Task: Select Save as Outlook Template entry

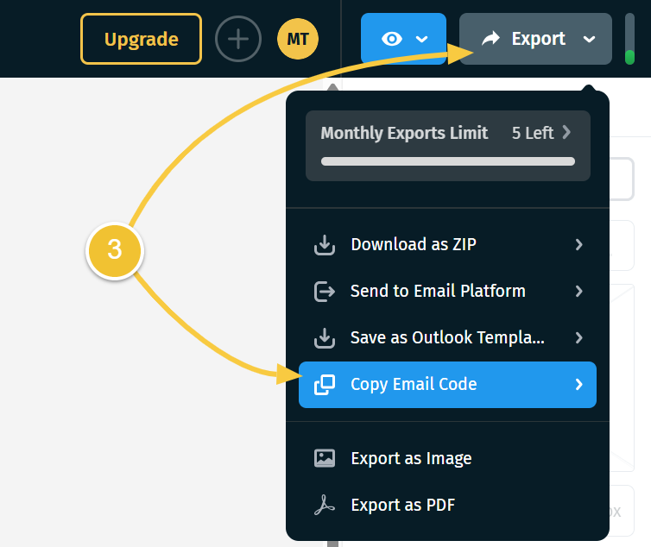Action: click(447, 337)
